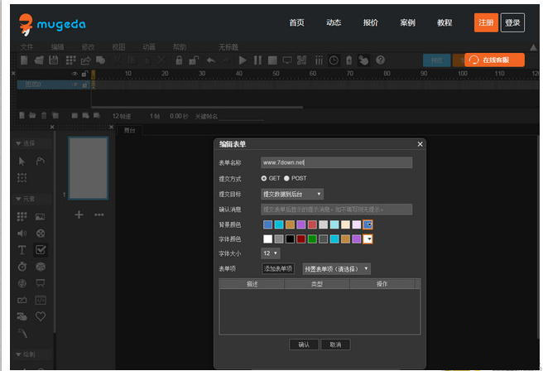The image size is (543, 371).
Task: Click the audio speaker tool icon
Action: tap(22, 233)
